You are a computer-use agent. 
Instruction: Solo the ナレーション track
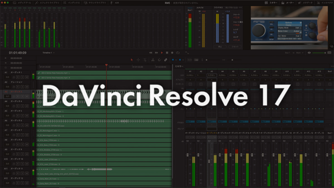click(22, 86)
